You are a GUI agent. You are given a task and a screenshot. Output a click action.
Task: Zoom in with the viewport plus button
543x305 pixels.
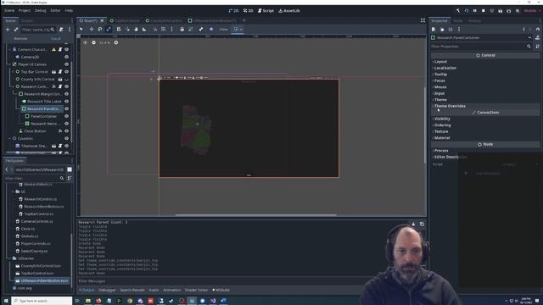click(x=116, y=42)
